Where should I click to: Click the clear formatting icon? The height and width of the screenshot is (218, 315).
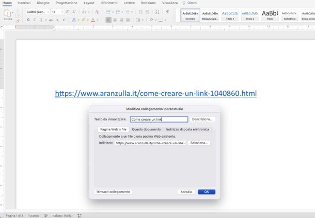click(97, 12)
